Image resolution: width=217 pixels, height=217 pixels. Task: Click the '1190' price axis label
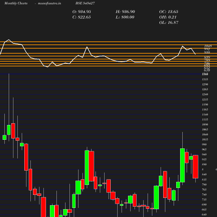pyautogui.click(x=205, y=105)
